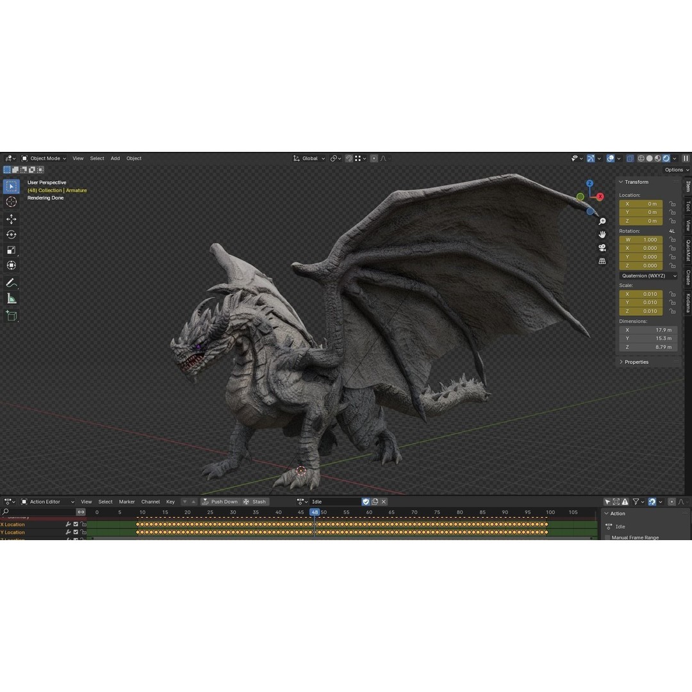This screenshot has height=692, width=692.
Task: Select the 3D Cursor tool
Action: click(12, 202)
